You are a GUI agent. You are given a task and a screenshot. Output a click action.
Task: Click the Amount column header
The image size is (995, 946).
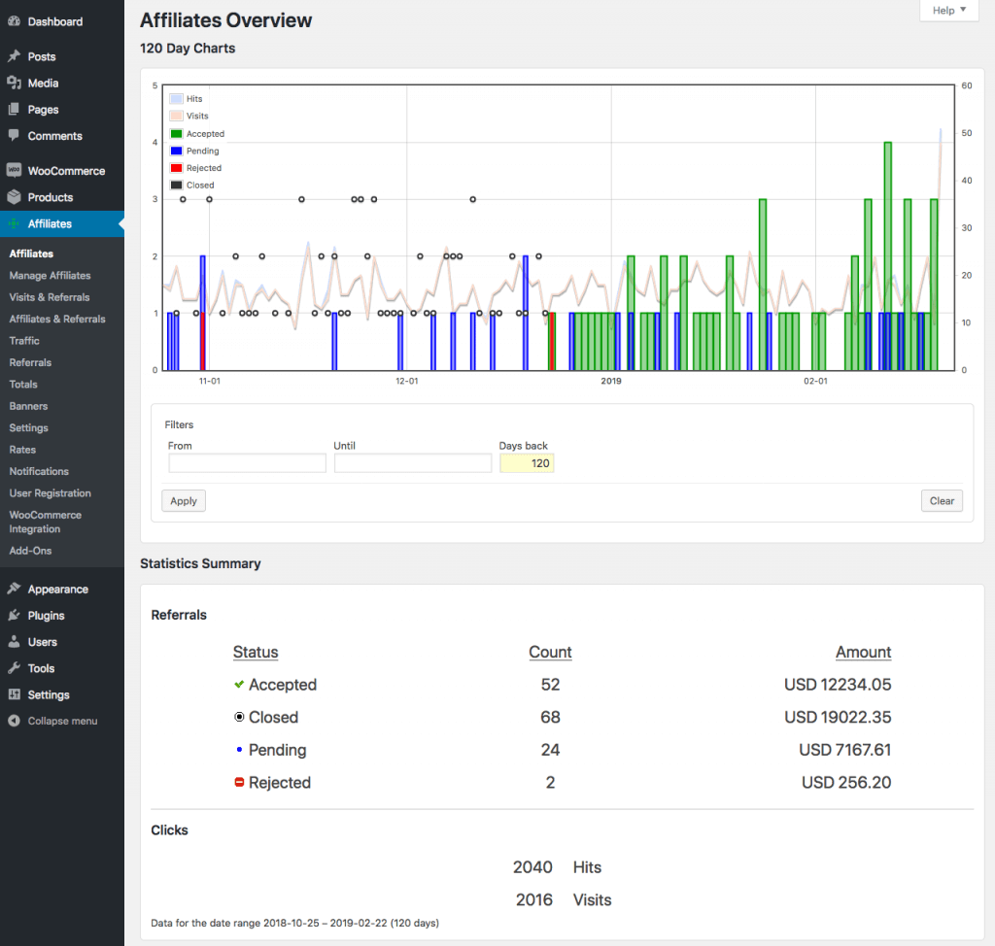pyautogui.click(x=863, y=652)
